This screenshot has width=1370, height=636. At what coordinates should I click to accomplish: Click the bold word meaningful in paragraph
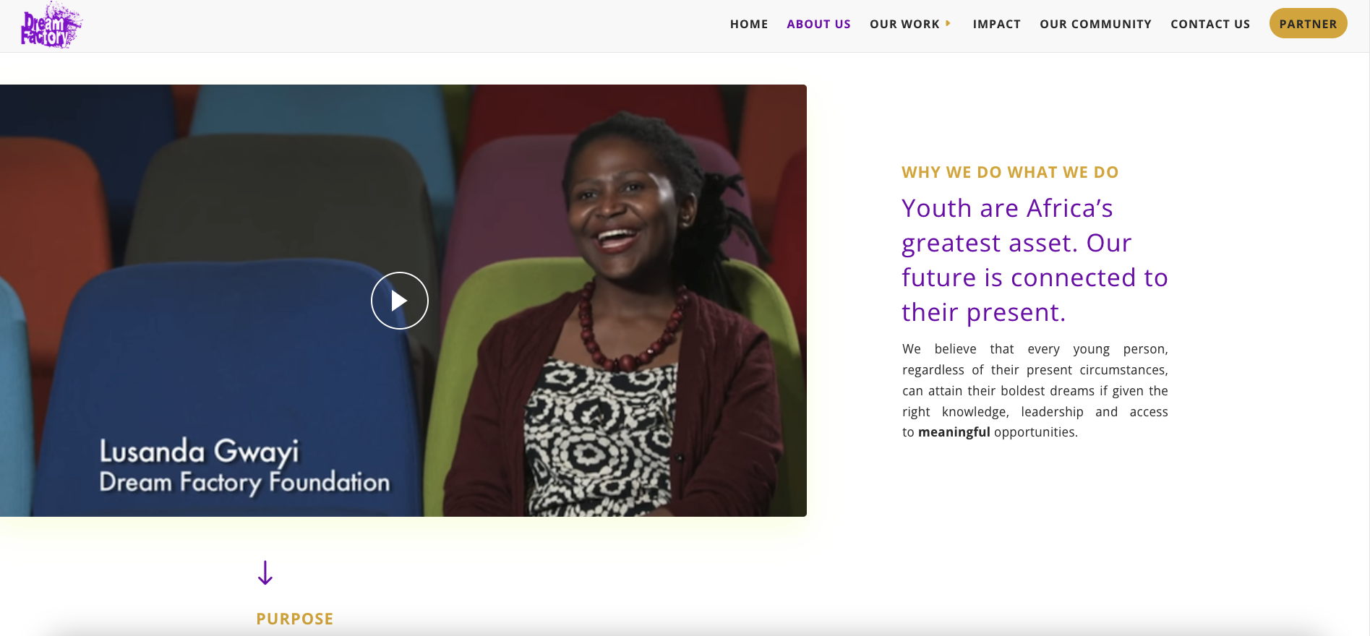[x=954, y=432]
